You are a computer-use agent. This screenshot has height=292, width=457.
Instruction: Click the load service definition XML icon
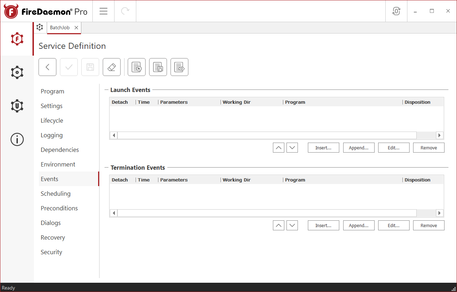pos(137,67)
